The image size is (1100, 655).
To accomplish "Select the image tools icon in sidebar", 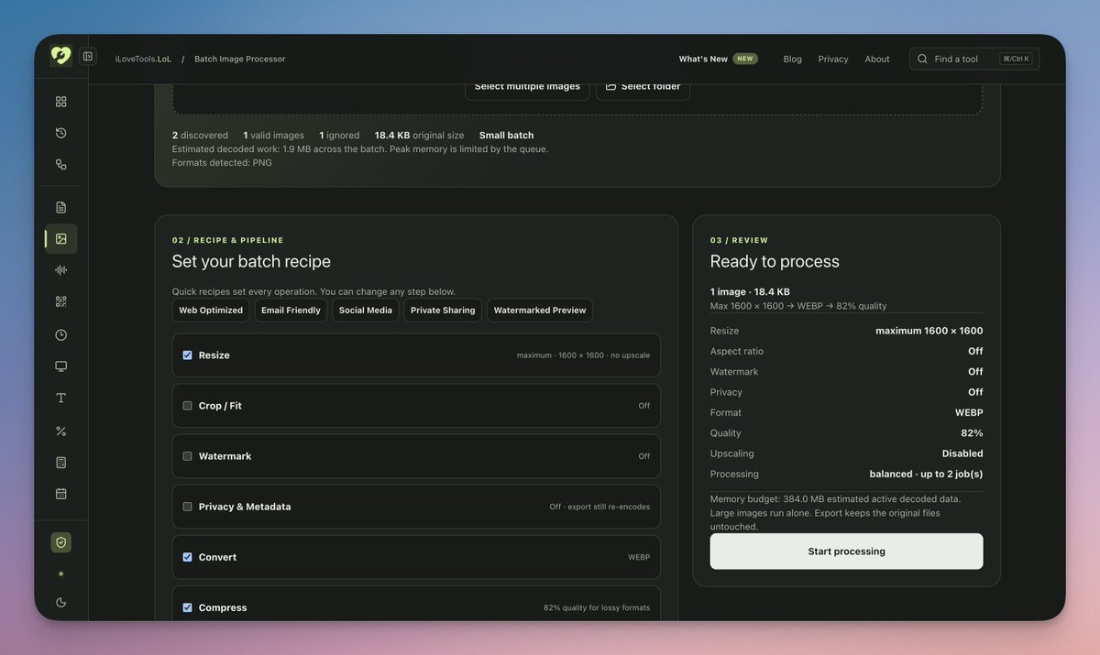I will (61, 238).
